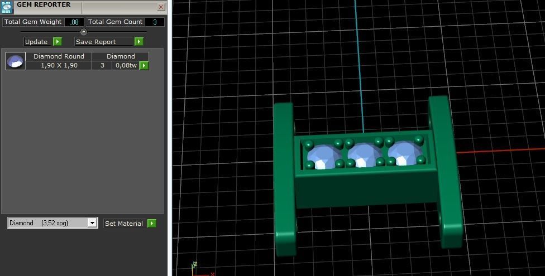This screenshot has width=545, height=276.
Task: Select the middle diamond in the viewport
Action: click(365, 156)
